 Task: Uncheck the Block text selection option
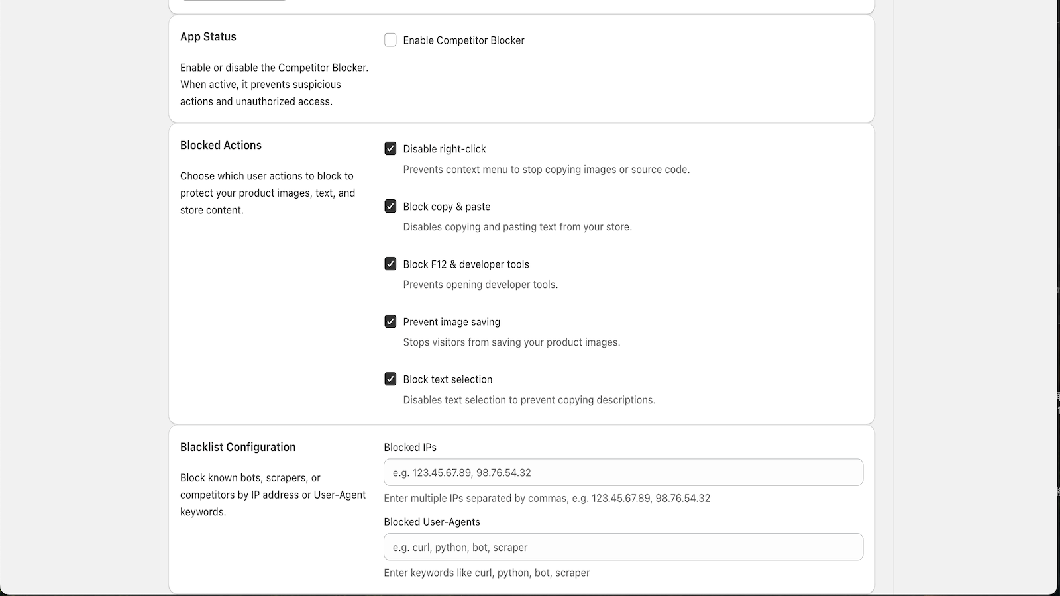coord(390,379)
